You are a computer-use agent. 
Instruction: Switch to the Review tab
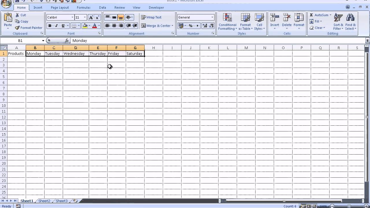(x=120, y=8)
